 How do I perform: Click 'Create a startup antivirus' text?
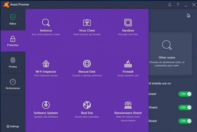87,76
